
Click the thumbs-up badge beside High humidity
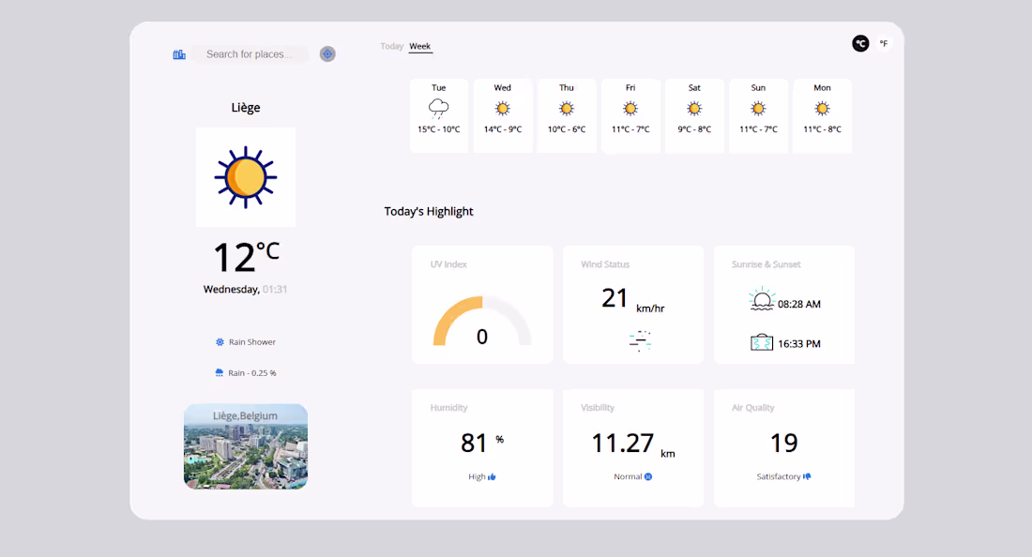(493, 476)
